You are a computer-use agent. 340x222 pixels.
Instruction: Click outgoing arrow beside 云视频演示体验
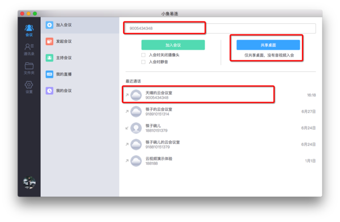127,160
